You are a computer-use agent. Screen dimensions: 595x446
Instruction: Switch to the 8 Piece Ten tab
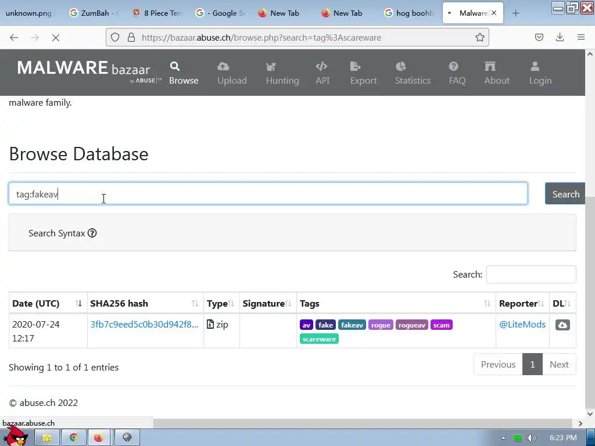pos(157,13)
